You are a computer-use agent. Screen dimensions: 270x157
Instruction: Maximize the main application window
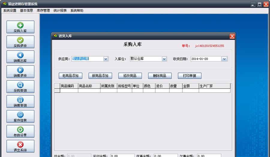click(x=259, y=4)
